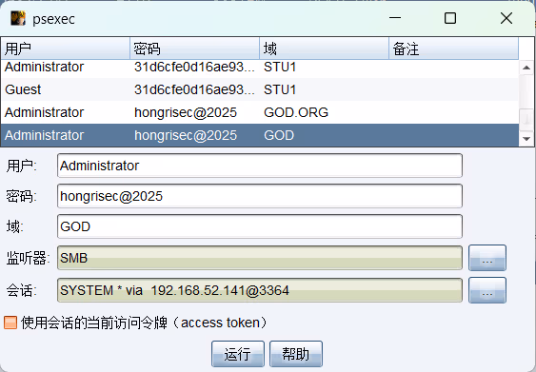Click the 域 input field containing GOD
The height and width of the screenshot is (372, 536).
260,226
